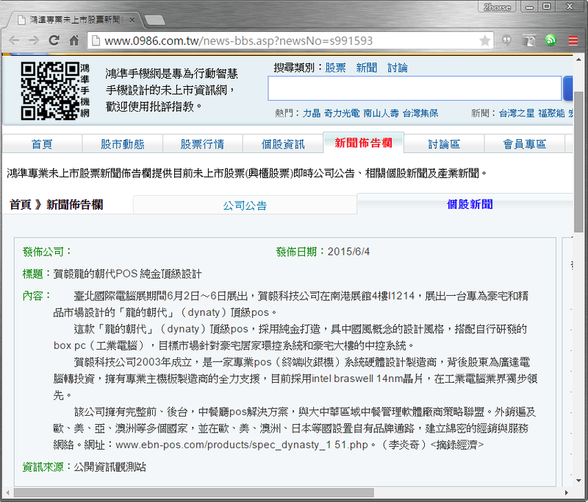Image resolution: width=588 pixels, height=502 pixels.
Task: Open the green round extension icon
Action: [x=551, y=40]
